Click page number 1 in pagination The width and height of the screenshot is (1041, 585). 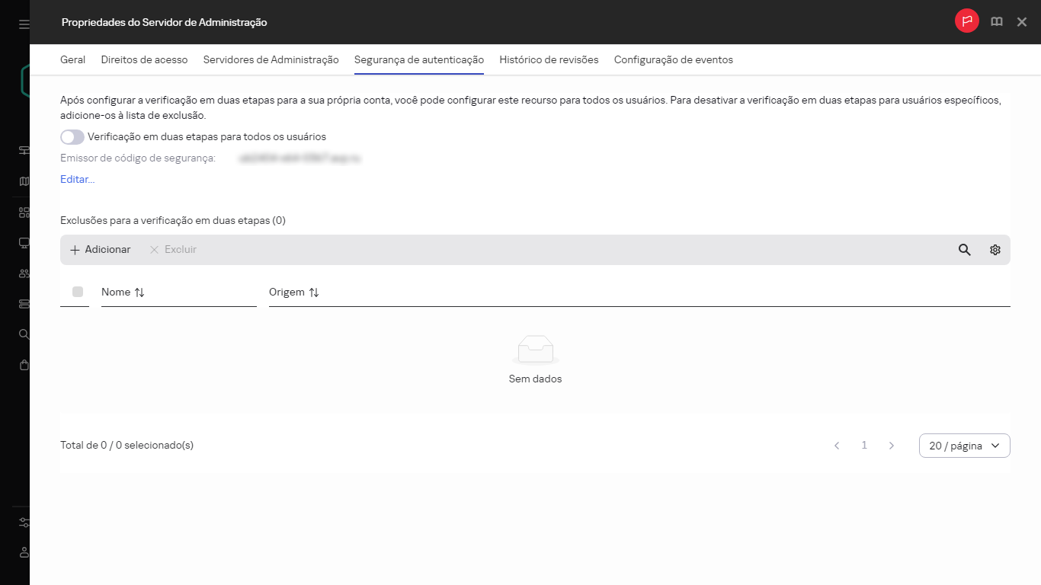tap(864, 446)
